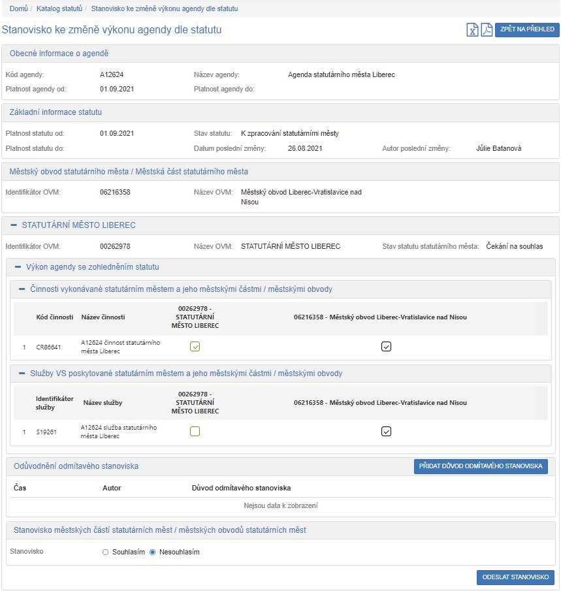Image resolution: width=561 pixels, height=591 pixels.
Task: Export the page to PDF
Action: pyautogui.click(x=487, y=30)
